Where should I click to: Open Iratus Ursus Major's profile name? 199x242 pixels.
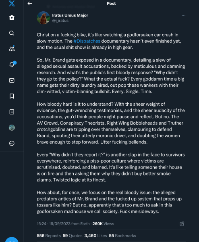tap(70, 15)
